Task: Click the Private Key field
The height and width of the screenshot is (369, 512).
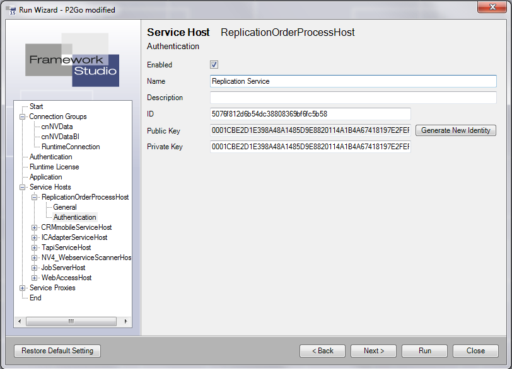Action: tap(310, 147)
